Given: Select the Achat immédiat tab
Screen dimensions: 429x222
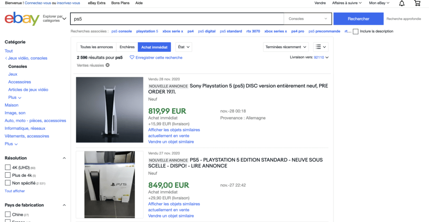Looking at the screenshot, I should coord(154,47).
